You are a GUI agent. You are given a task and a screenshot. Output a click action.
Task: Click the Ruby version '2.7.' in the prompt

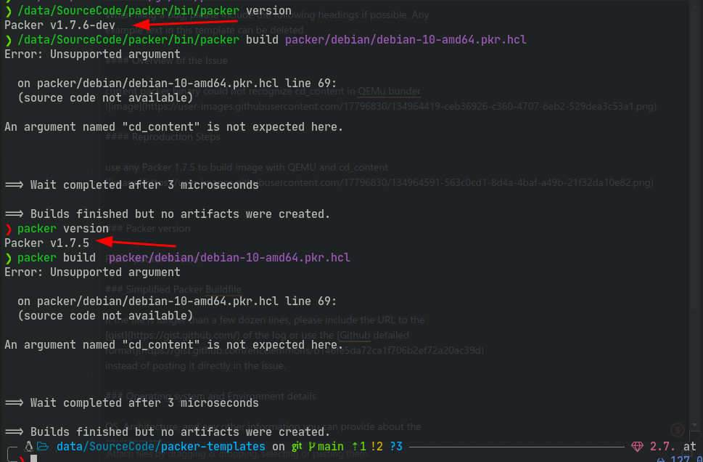click(662, 446)
